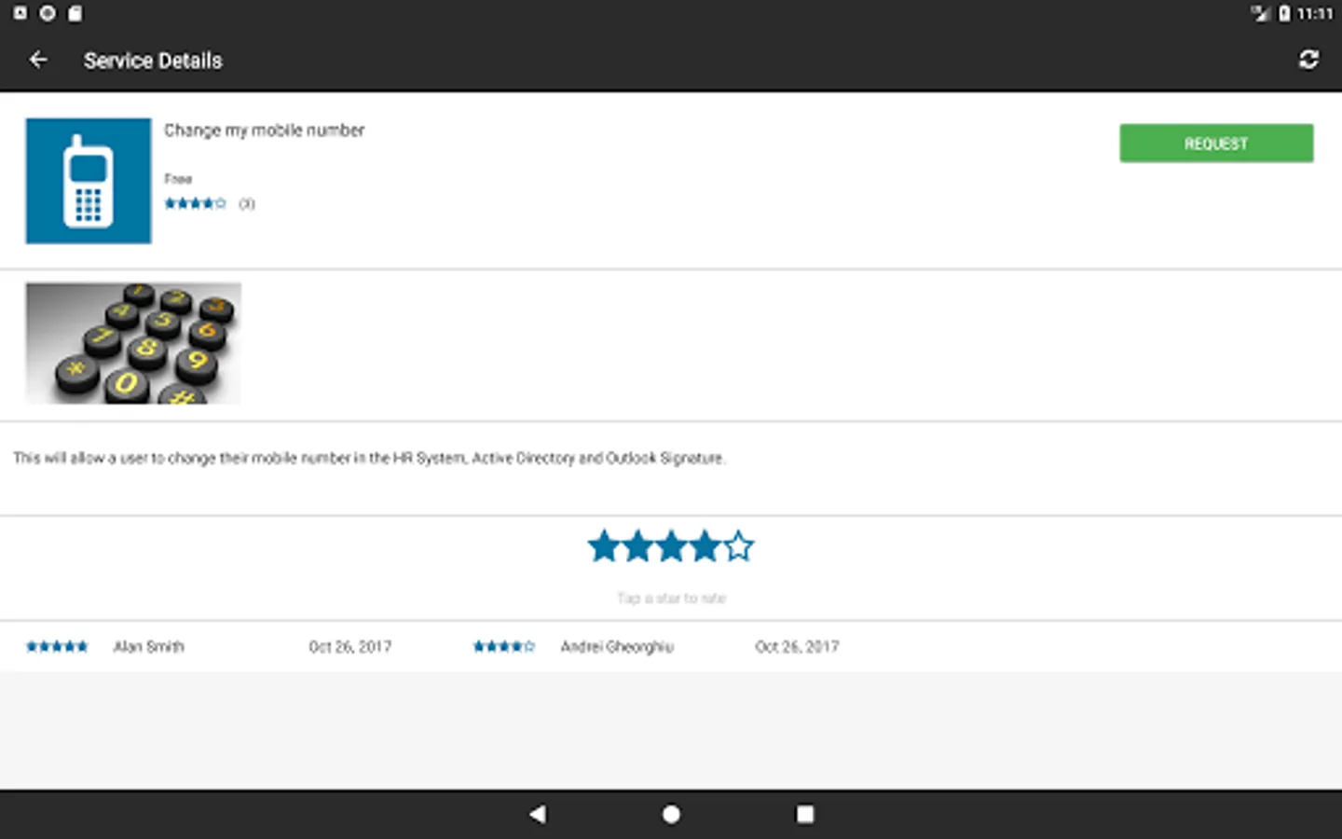Select the 'Change my mobile number' title
The height and width of the screenshot is (839, 1342).
click(264, 131)
